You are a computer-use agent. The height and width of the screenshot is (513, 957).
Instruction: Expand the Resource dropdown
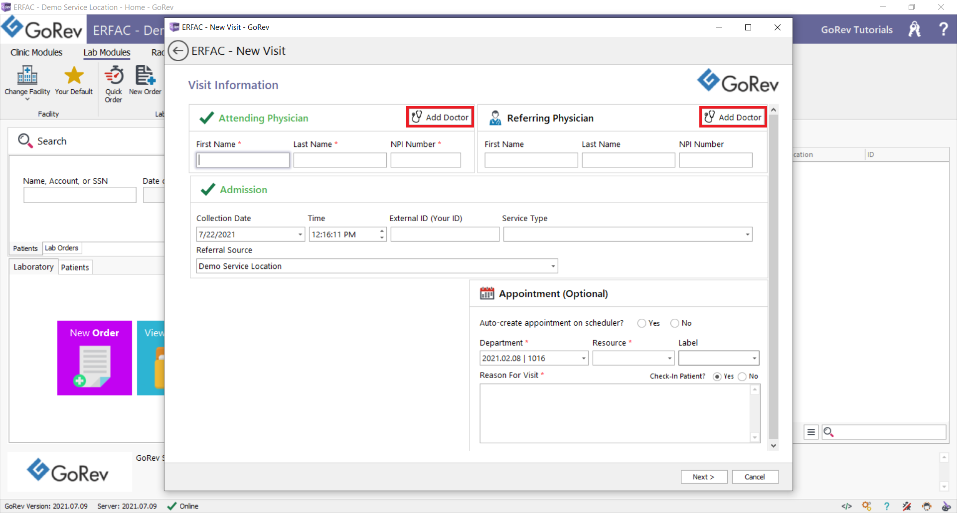[x=669, y=358]
